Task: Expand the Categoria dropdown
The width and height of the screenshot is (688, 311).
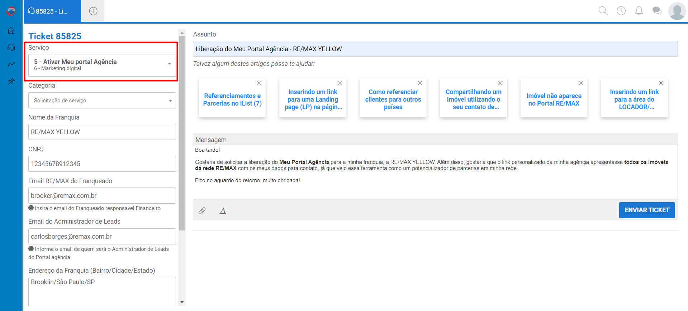Action: pos(102,101)
